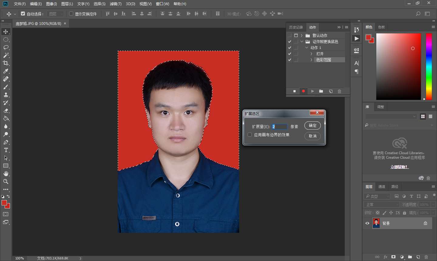Image resolution: width=437 pixels, height=261 pixels.
Task: Open the Auto-Select 图层 dropdown
Action: (x=55, y=14)
